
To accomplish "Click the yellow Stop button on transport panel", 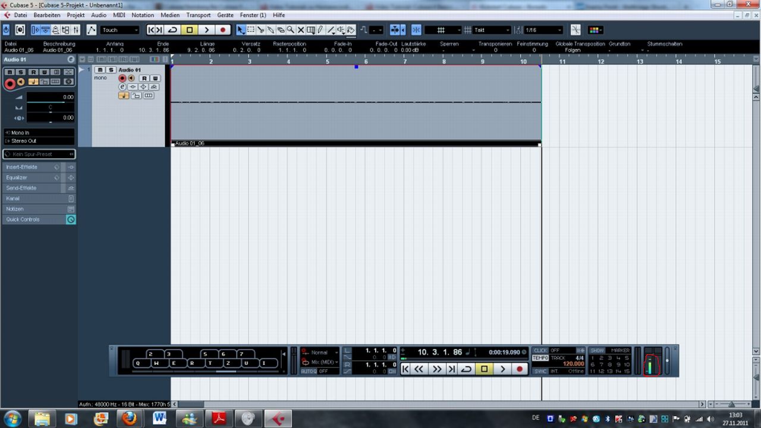I will point(484,369).
